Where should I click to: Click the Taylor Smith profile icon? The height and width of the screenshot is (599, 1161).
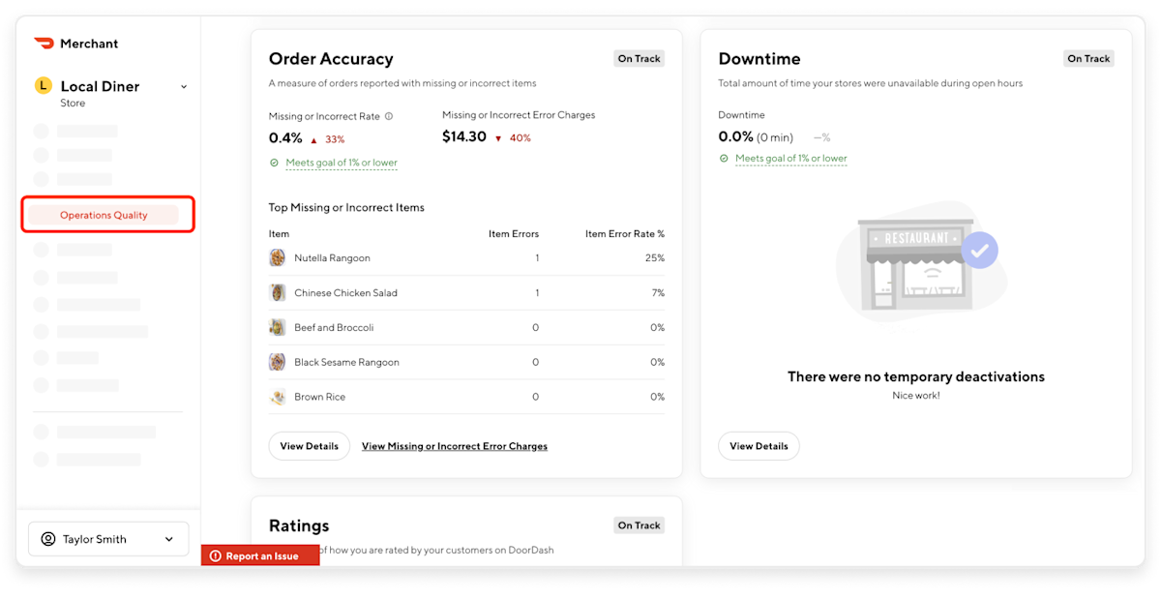tap(47, 539)
